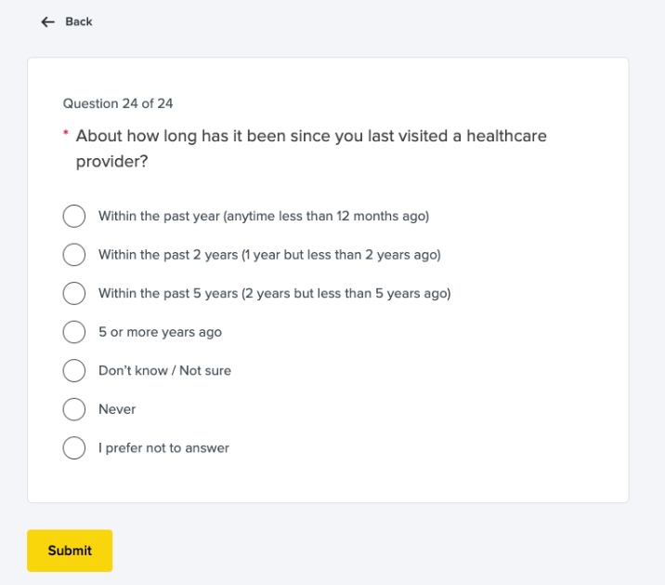Select the 'Never' radio circle
665x585 pixels.
coord(74,409)
